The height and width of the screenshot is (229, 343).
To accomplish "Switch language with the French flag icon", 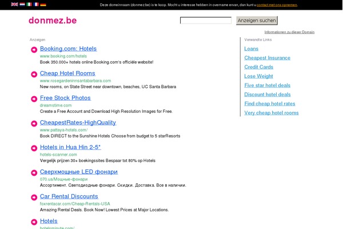I will point(36,4).
